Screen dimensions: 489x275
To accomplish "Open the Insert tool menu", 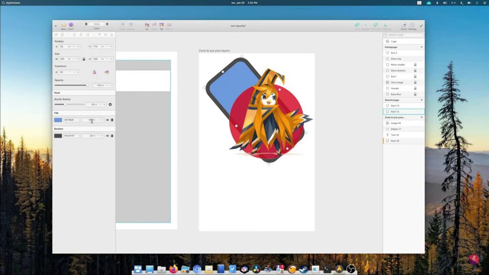I will [71, 25].
